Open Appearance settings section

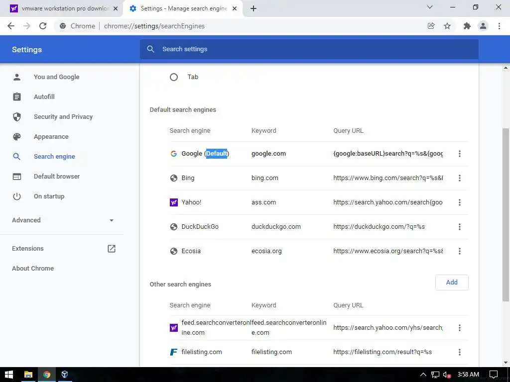(51, 137)
